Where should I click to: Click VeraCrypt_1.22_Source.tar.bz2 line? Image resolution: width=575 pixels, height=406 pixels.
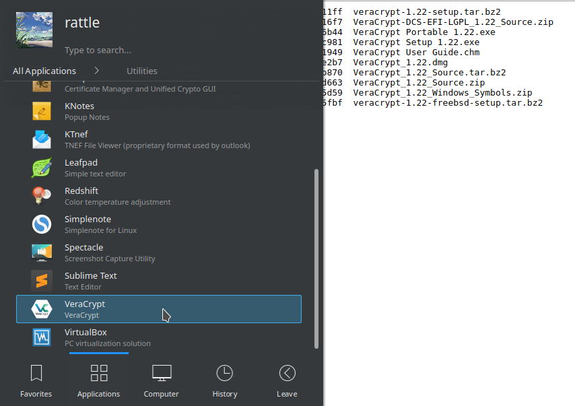430,73
